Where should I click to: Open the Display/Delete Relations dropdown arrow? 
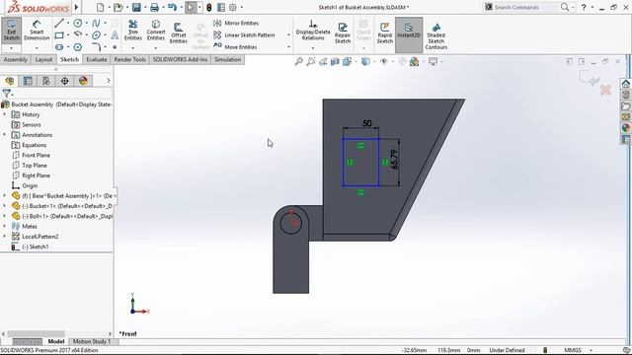(x=313, y=48)
